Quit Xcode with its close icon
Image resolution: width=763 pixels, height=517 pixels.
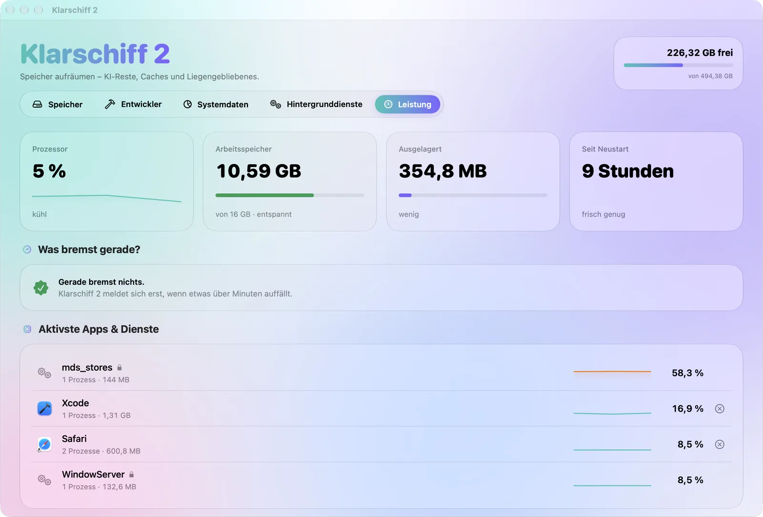(x=720, y=409)
